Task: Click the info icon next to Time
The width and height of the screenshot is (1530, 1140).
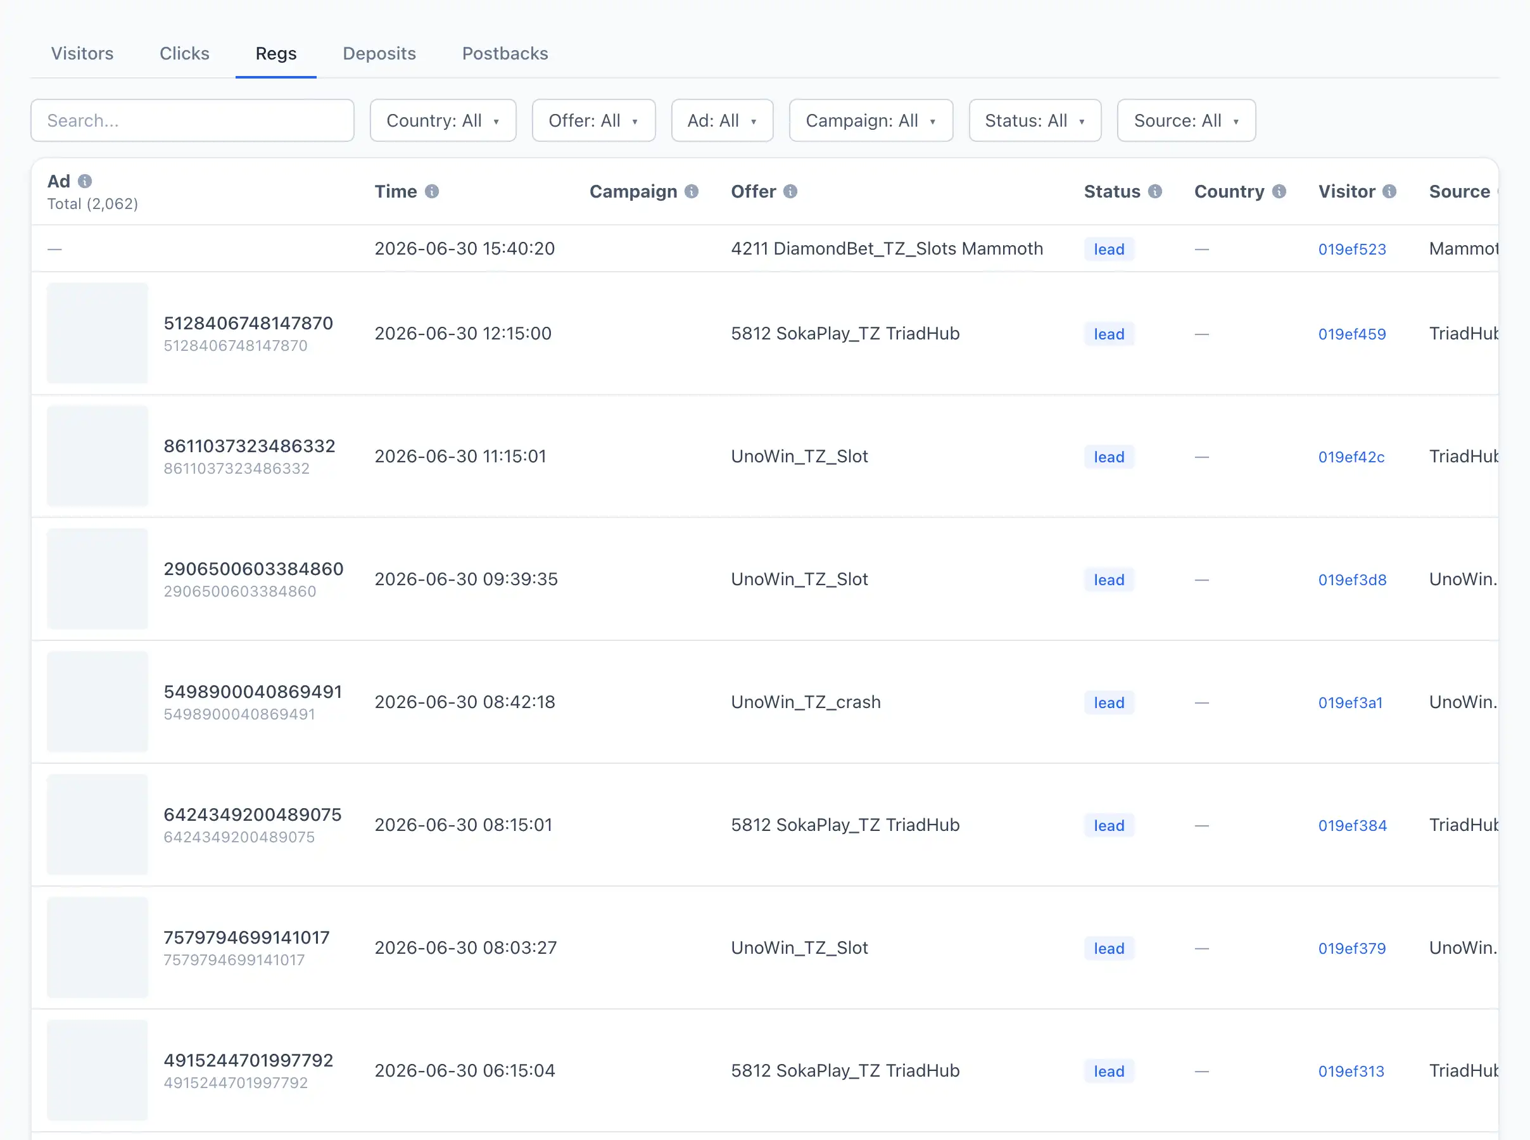Action: point(432,191)
